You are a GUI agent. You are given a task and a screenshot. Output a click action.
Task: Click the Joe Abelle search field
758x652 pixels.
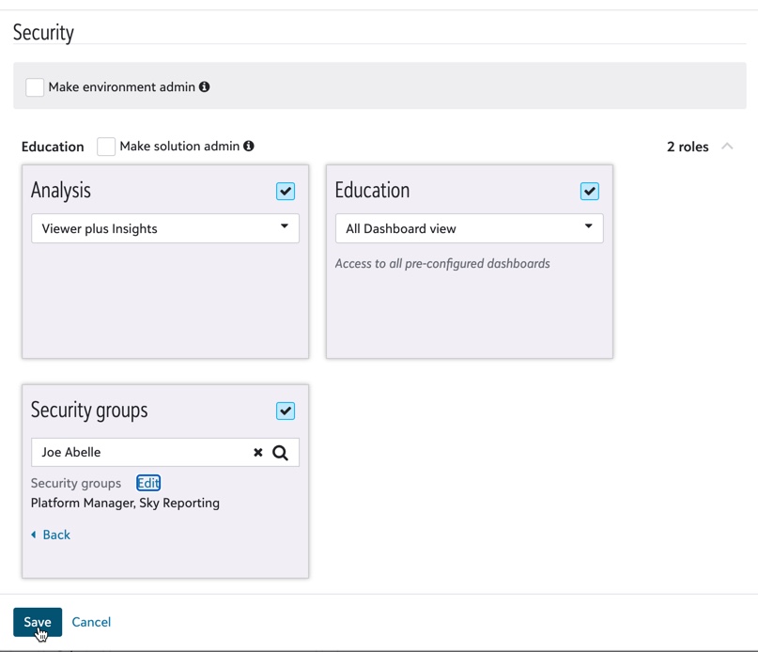click(x=141, y=452)
